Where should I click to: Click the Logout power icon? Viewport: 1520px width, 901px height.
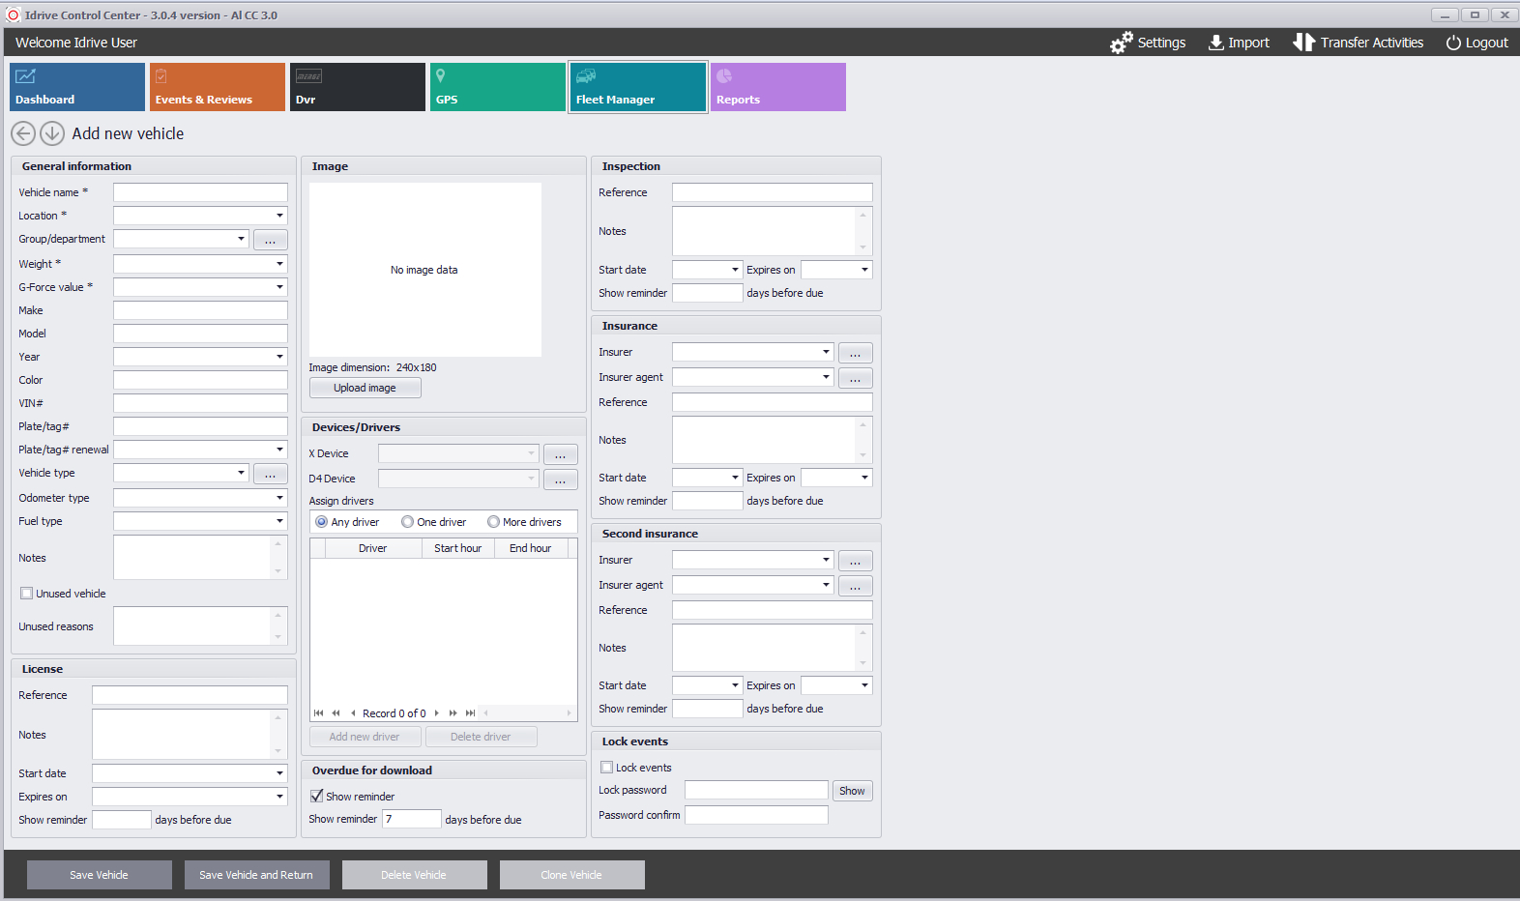(1452, 43)
